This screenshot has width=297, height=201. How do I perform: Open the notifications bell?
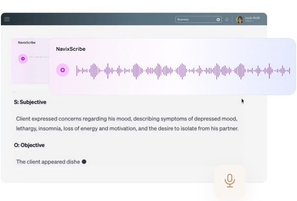point(227,19)
